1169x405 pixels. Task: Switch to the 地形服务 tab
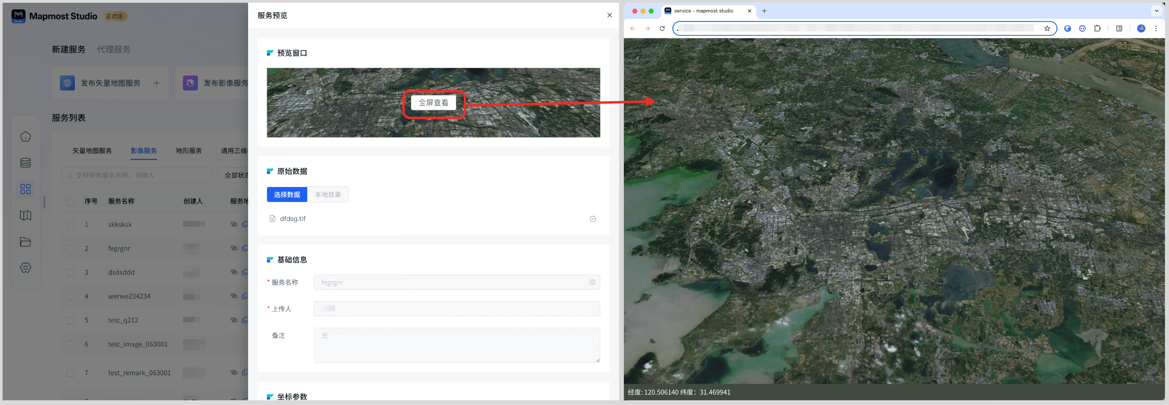pyautogui.click(x=189, y=151)
